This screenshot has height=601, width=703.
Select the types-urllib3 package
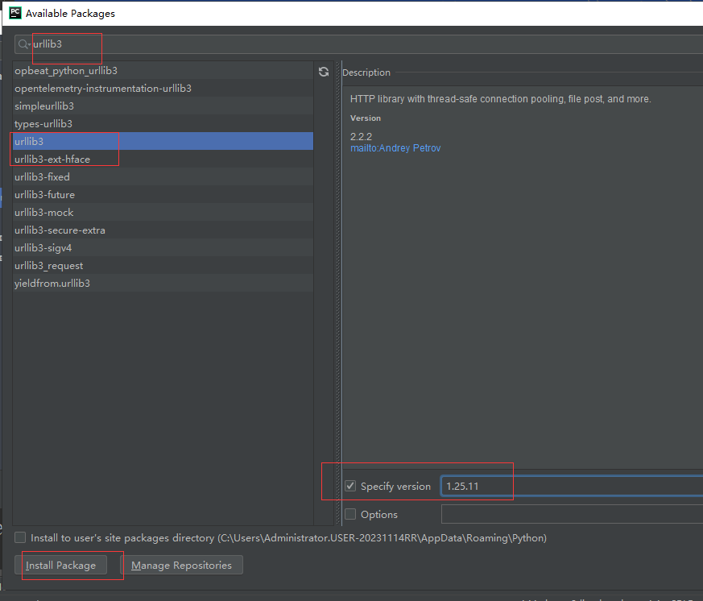coord(163,124)
